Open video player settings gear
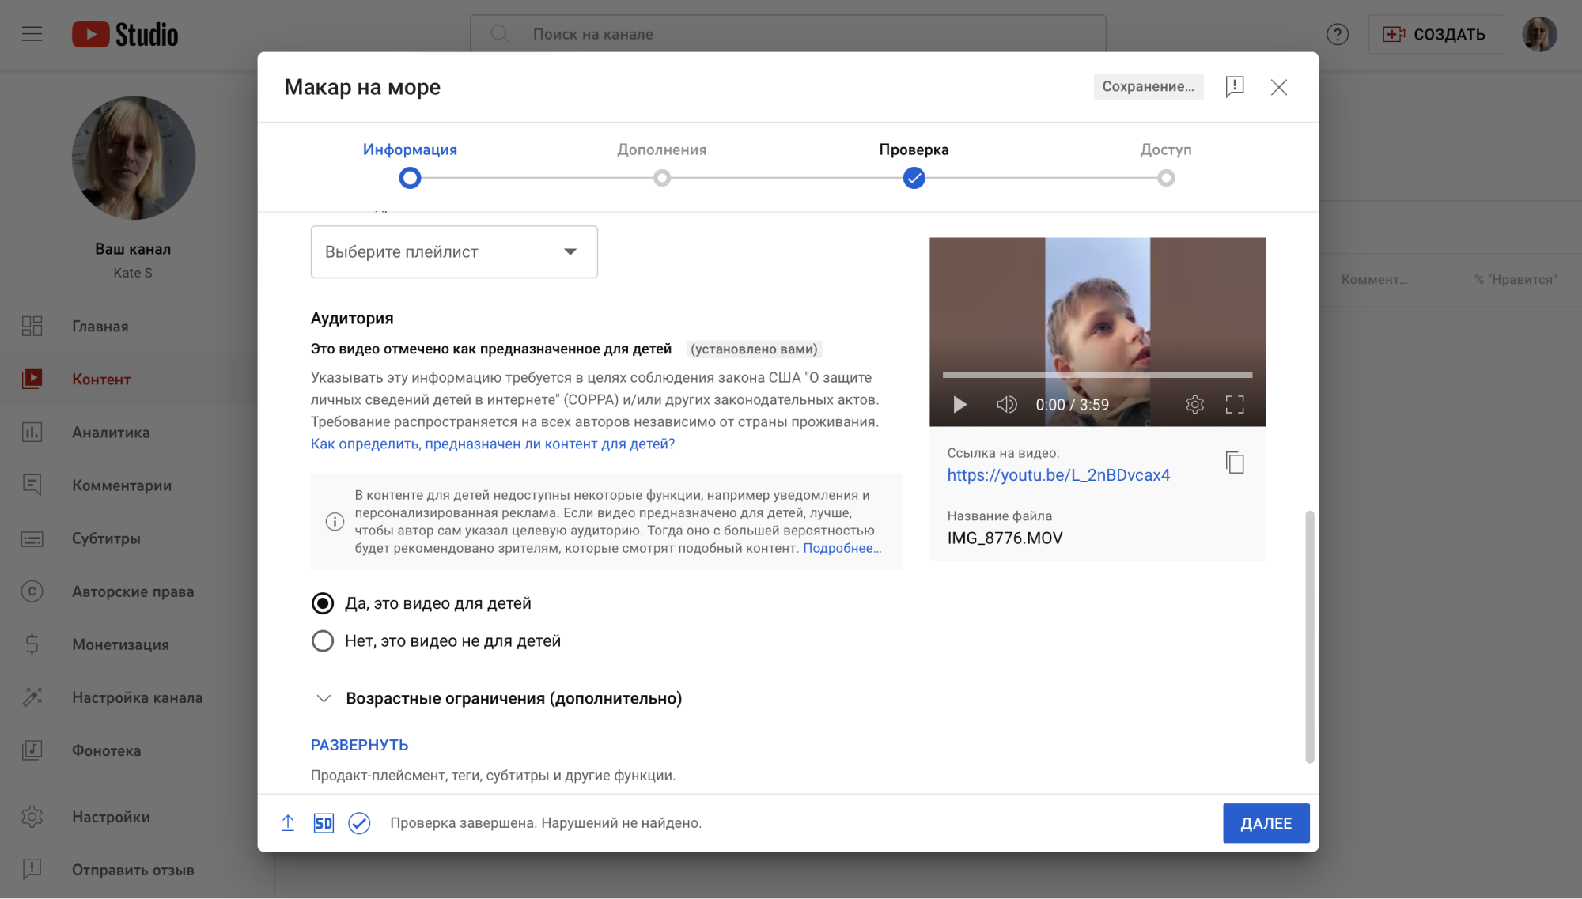The height and width of the screenshot is (899, 1582). pyautogui.click(x=1194, y=405)
